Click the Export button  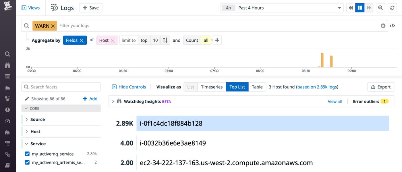380,87
